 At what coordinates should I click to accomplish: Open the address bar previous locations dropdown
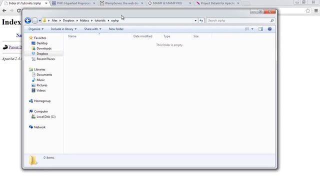[x=195, y=20]
